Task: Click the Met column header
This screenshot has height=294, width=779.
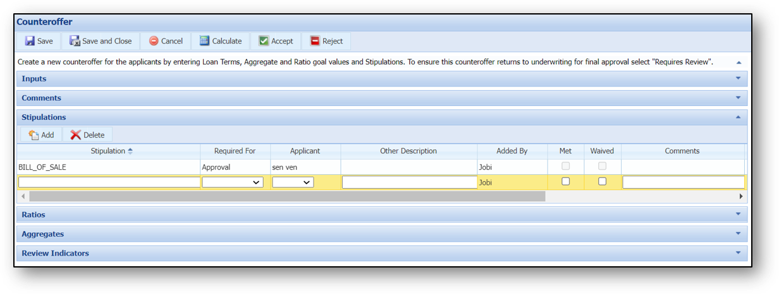Action: pyautogui.click(x=565, y=151)
